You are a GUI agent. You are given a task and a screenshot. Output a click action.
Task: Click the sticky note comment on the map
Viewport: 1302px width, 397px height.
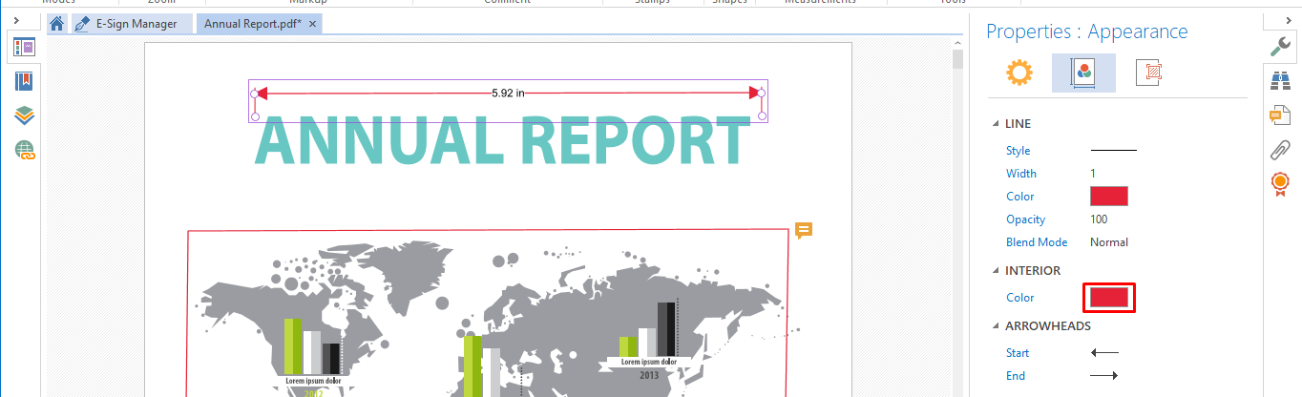coord(804,230)
